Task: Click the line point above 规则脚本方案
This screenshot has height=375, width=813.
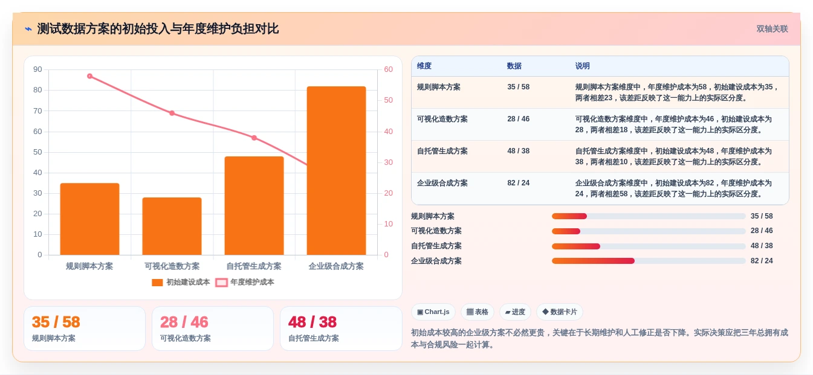Action: click(89, 76)
